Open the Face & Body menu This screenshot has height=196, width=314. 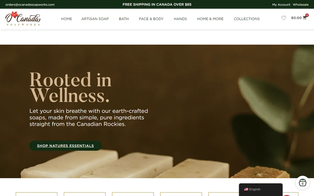[151, 19]
